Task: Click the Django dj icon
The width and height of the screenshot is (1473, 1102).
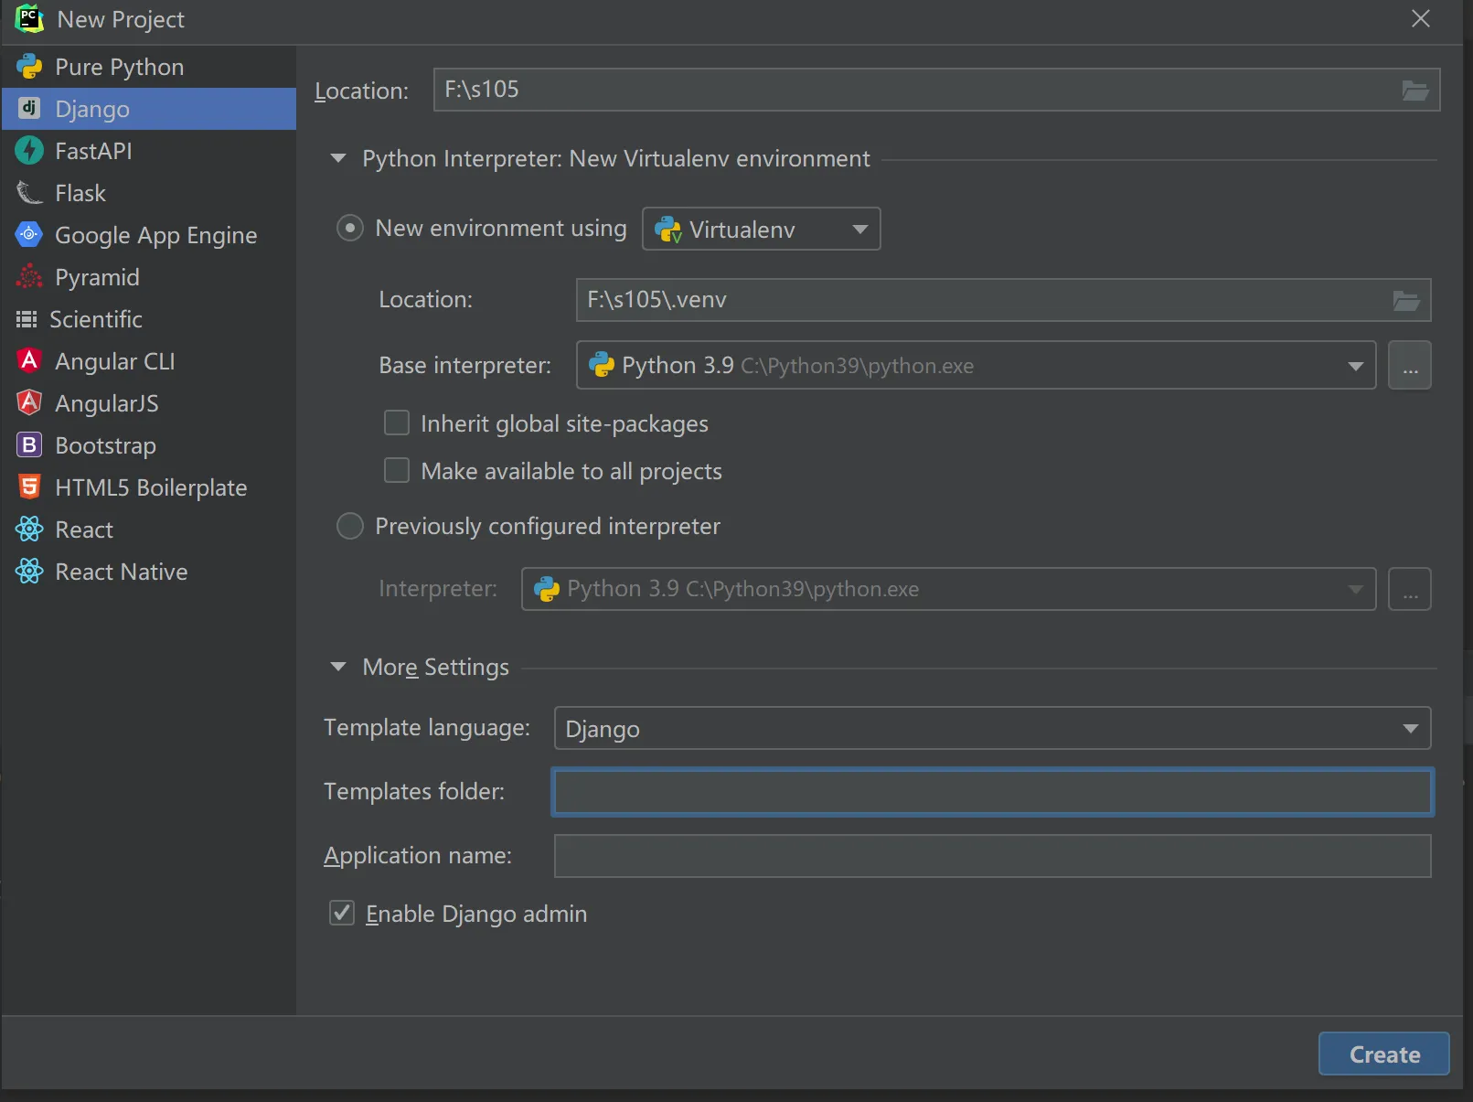Action: click(29, 109)
